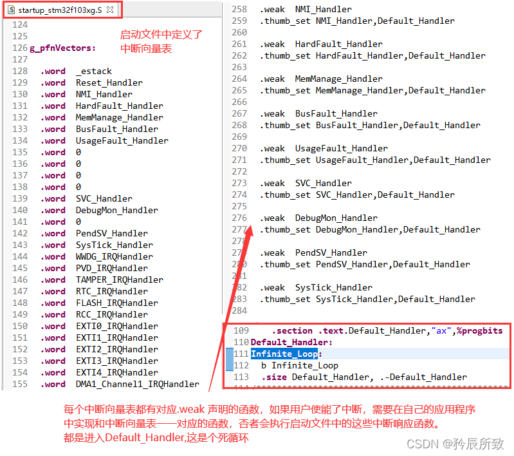Screen dimensions: 514x456
Task: Click SVC_Handler on line 139
Action: pyautogui.click(x=104, y=198)
